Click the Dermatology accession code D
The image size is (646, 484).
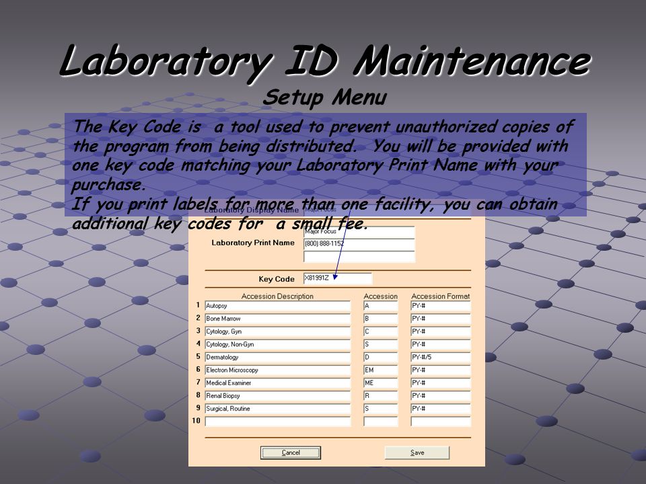[x=381, y=357]
